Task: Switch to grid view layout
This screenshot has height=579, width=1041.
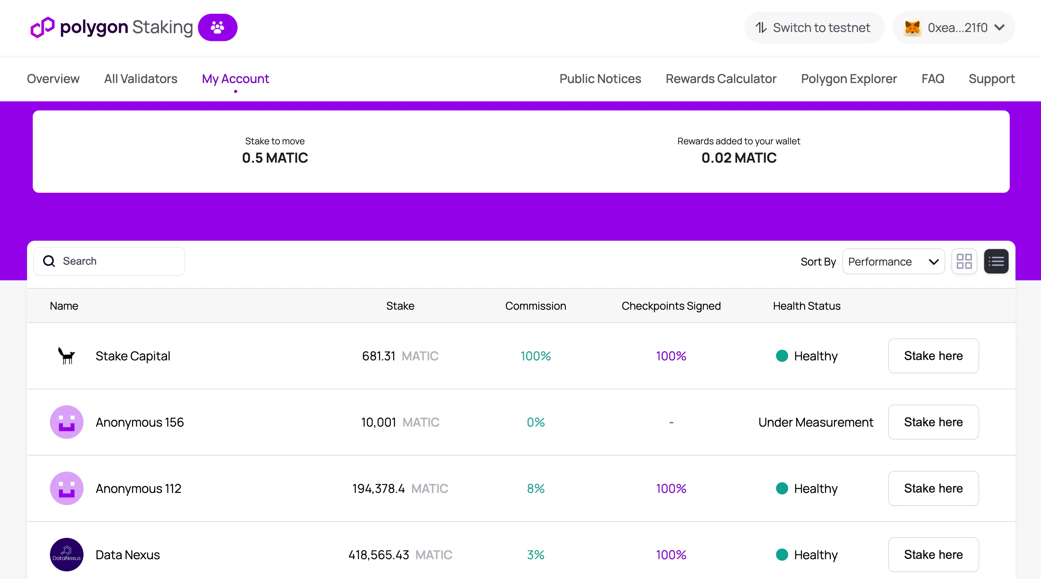Action: (x=964, y=261)
